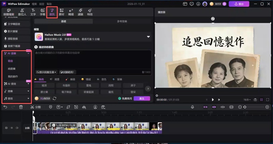Toggle the purple grid overlay in player
Screen dimensions: 273x144
(261, 100)
